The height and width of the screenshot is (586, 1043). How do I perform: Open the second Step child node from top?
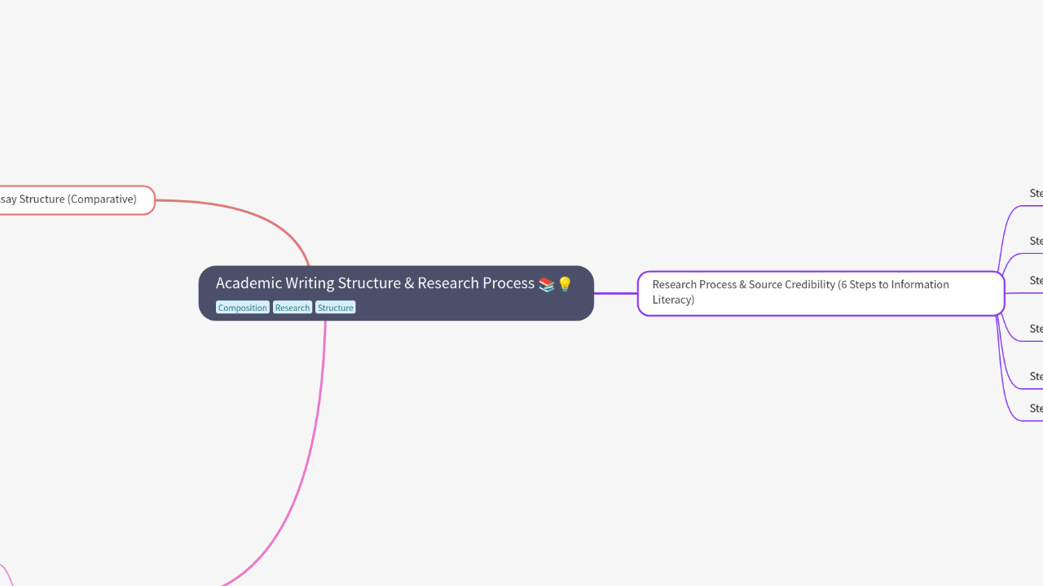click(x=1036, y=241)
